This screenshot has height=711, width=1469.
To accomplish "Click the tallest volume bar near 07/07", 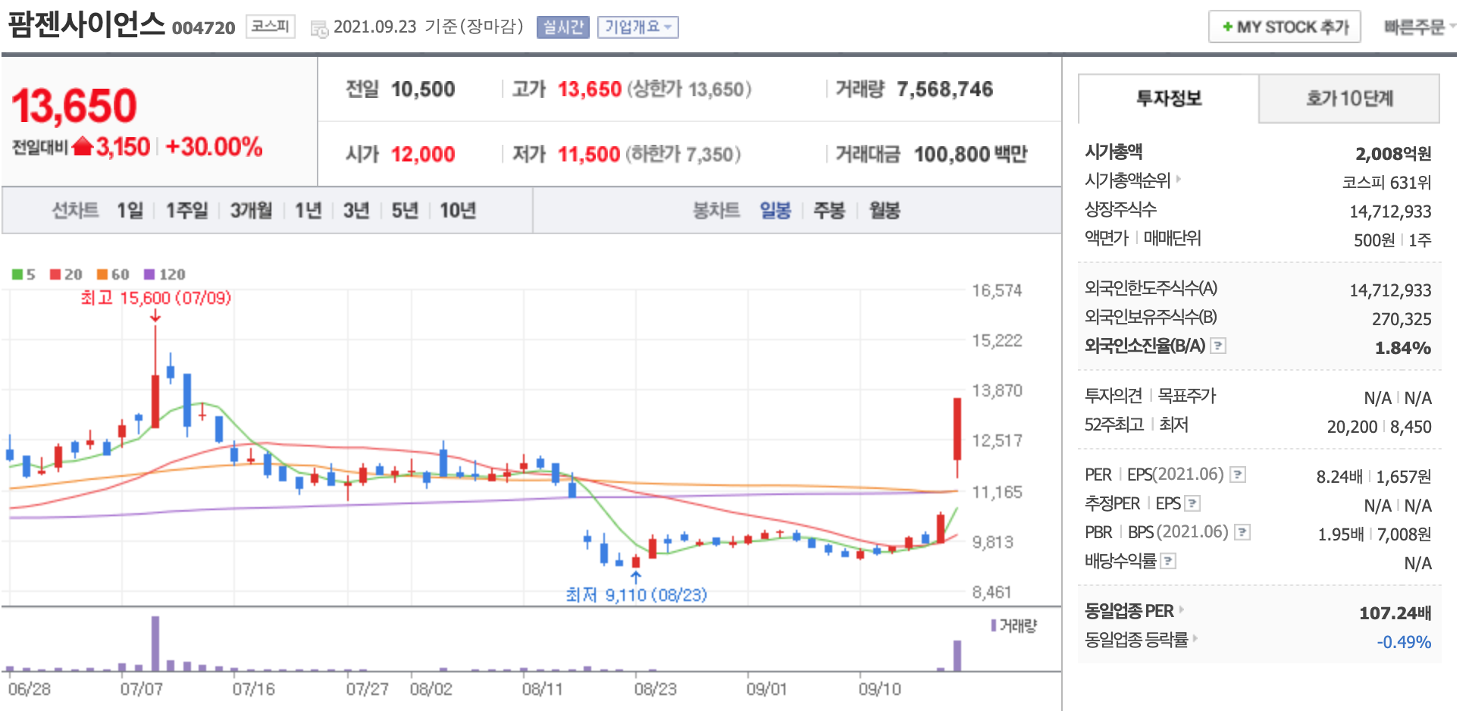I will tap(155, 644).
